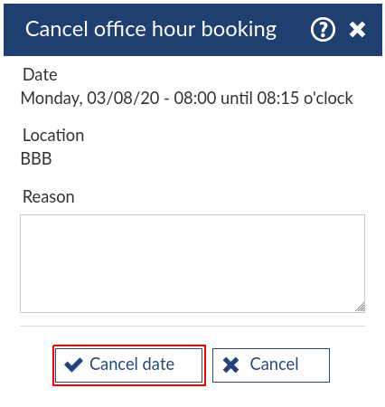Click the 'Cancel' label on right button

pos(274,364)
